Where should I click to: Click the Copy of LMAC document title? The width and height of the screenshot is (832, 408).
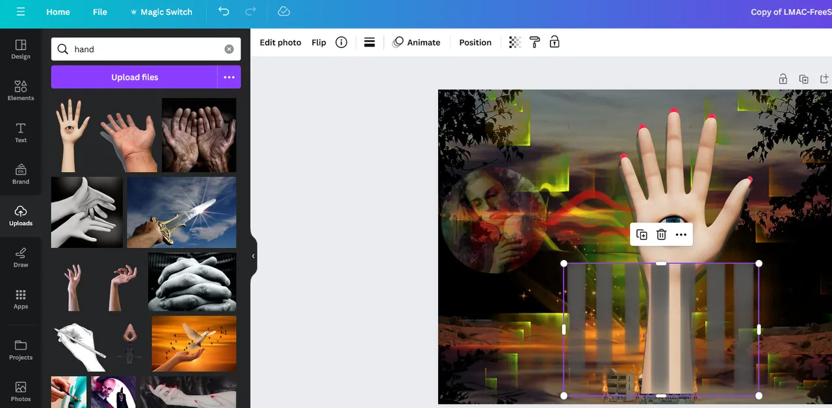791,12
